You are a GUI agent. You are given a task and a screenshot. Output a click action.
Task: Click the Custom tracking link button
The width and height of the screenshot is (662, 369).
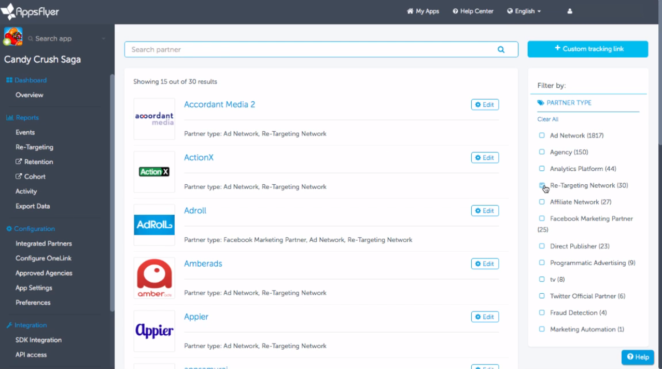(x=587, y=49)
